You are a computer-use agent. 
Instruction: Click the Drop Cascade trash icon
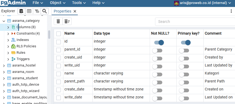pos(67,21)
